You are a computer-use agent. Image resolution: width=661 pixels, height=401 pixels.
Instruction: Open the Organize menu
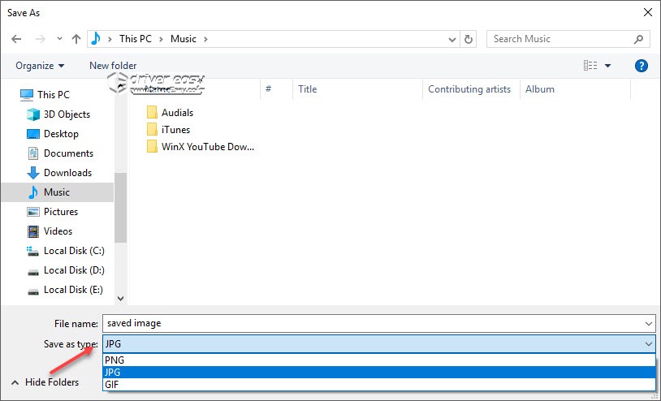[x=39, y=66]
